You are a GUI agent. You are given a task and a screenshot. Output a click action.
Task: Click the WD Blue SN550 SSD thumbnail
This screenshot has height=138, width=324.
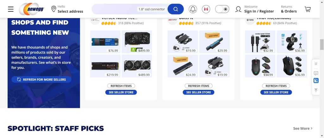coord(105,42)
